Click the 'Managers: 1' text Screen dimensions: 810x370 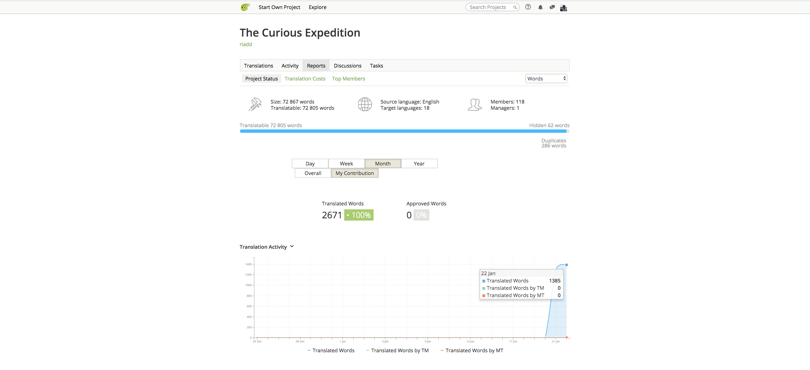click(x=505, y=108)
